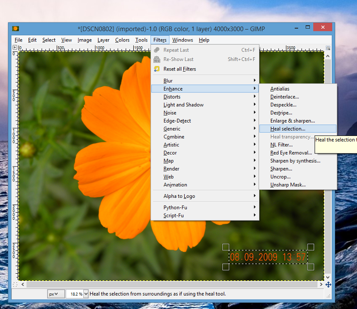Choose Reset all Filters
The image size is (357, 309).
coord(205,69)
